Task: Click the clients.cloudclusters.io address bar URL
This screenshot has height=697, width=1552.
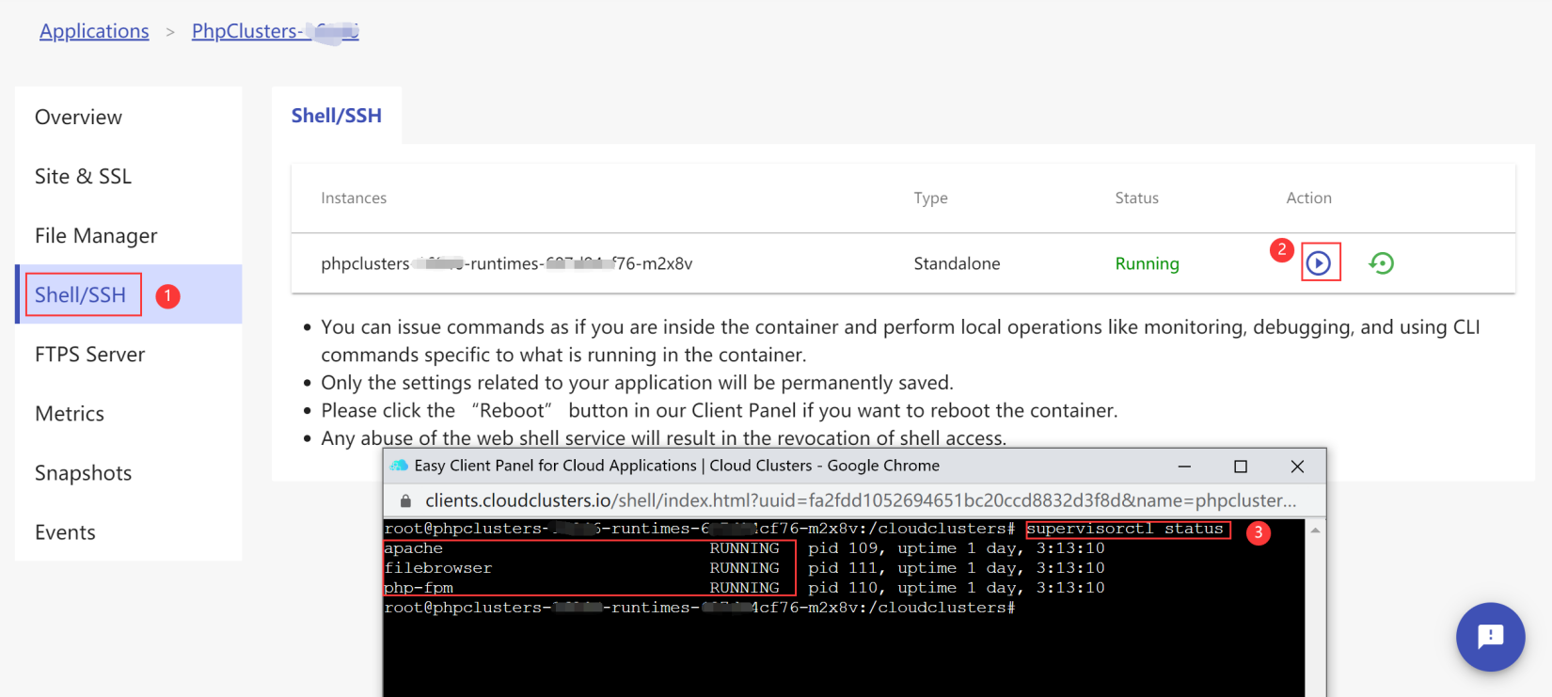Action: (x=861, y=500)
